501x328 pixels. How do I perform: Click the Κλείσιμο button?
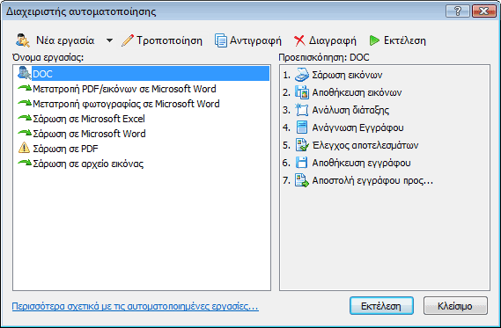click(x=455, y=306)
